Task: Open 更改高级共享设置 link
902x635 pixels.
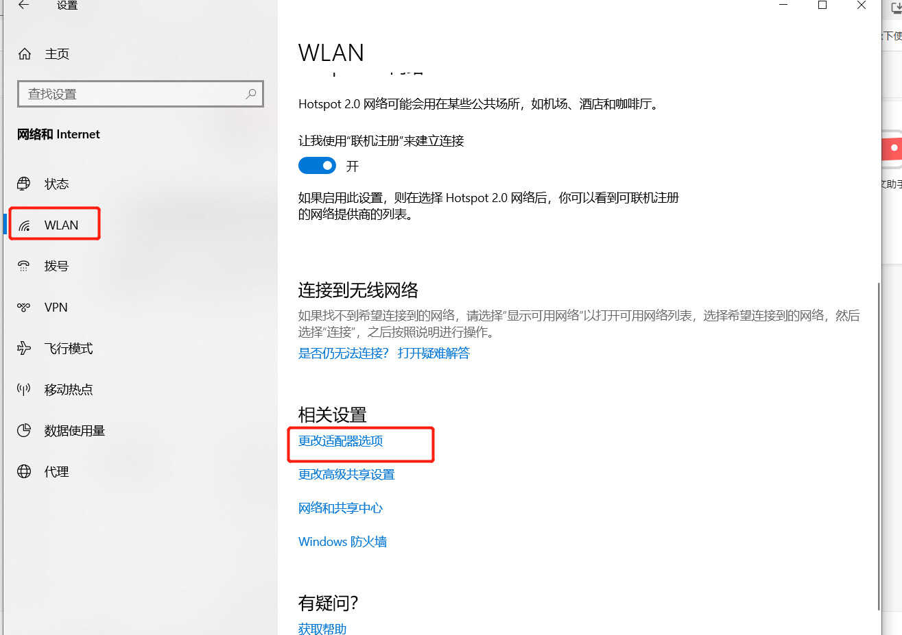Action: [346, 475]
